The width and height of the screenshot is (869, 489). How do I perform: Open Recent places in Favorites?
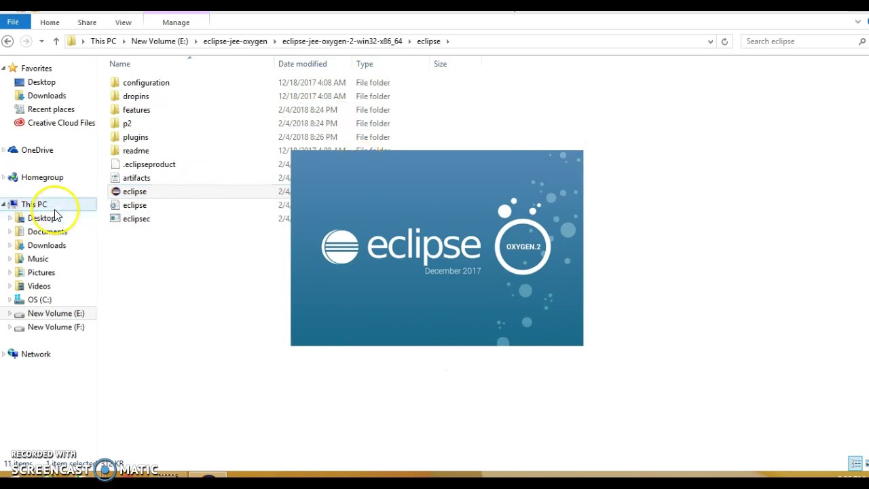tap(51, 109)
